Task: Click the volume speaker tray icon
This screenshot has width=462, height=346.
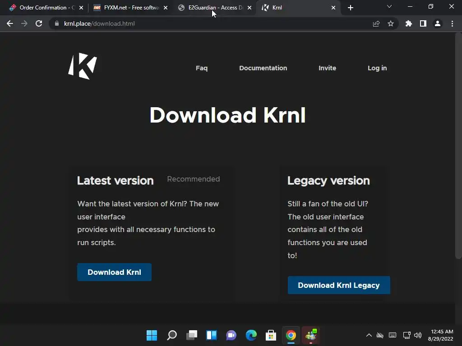Action: tap(418, 335)
